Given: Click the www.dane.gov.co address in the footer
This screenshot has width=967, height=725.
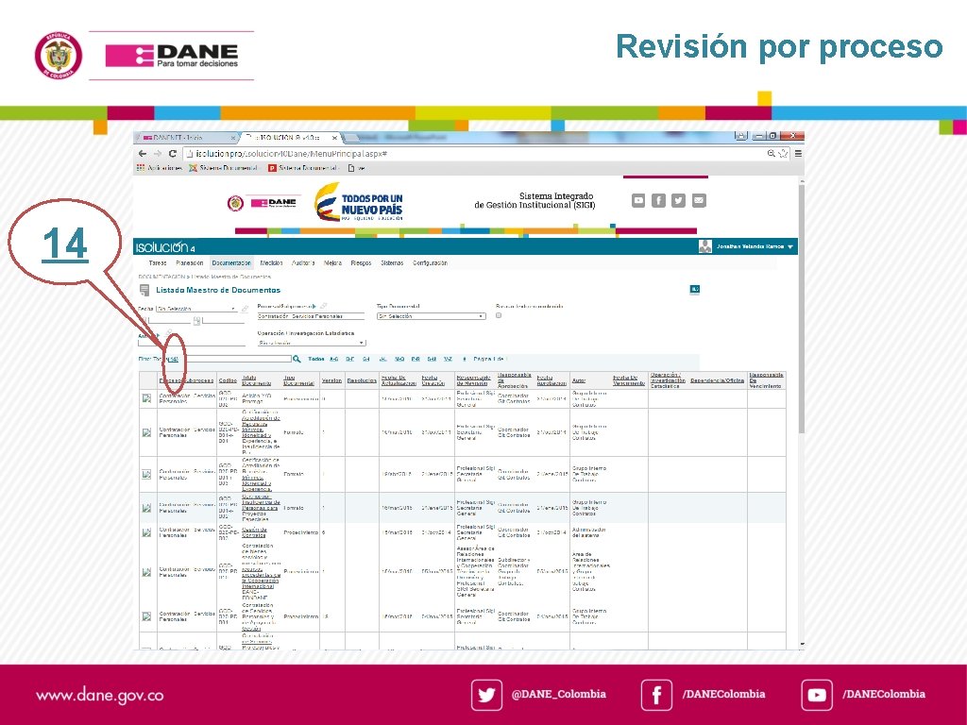Looking at the screenshot, I should (100, 696).
